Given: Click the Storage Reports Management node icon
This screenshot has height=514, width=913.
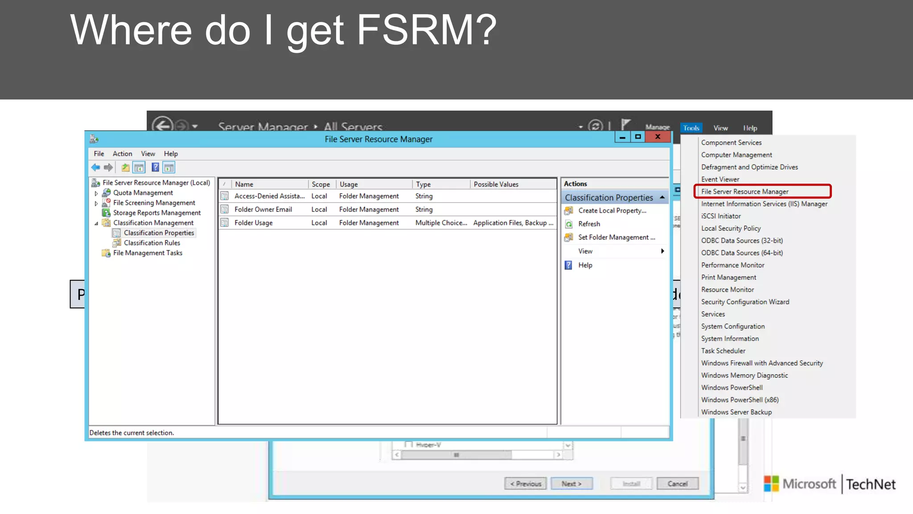Looking at the screenshot, I should (106, 213).
